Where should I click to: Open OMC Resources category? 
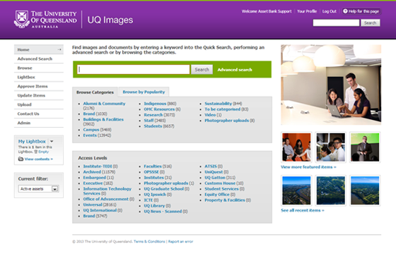(x=159, y=109)
